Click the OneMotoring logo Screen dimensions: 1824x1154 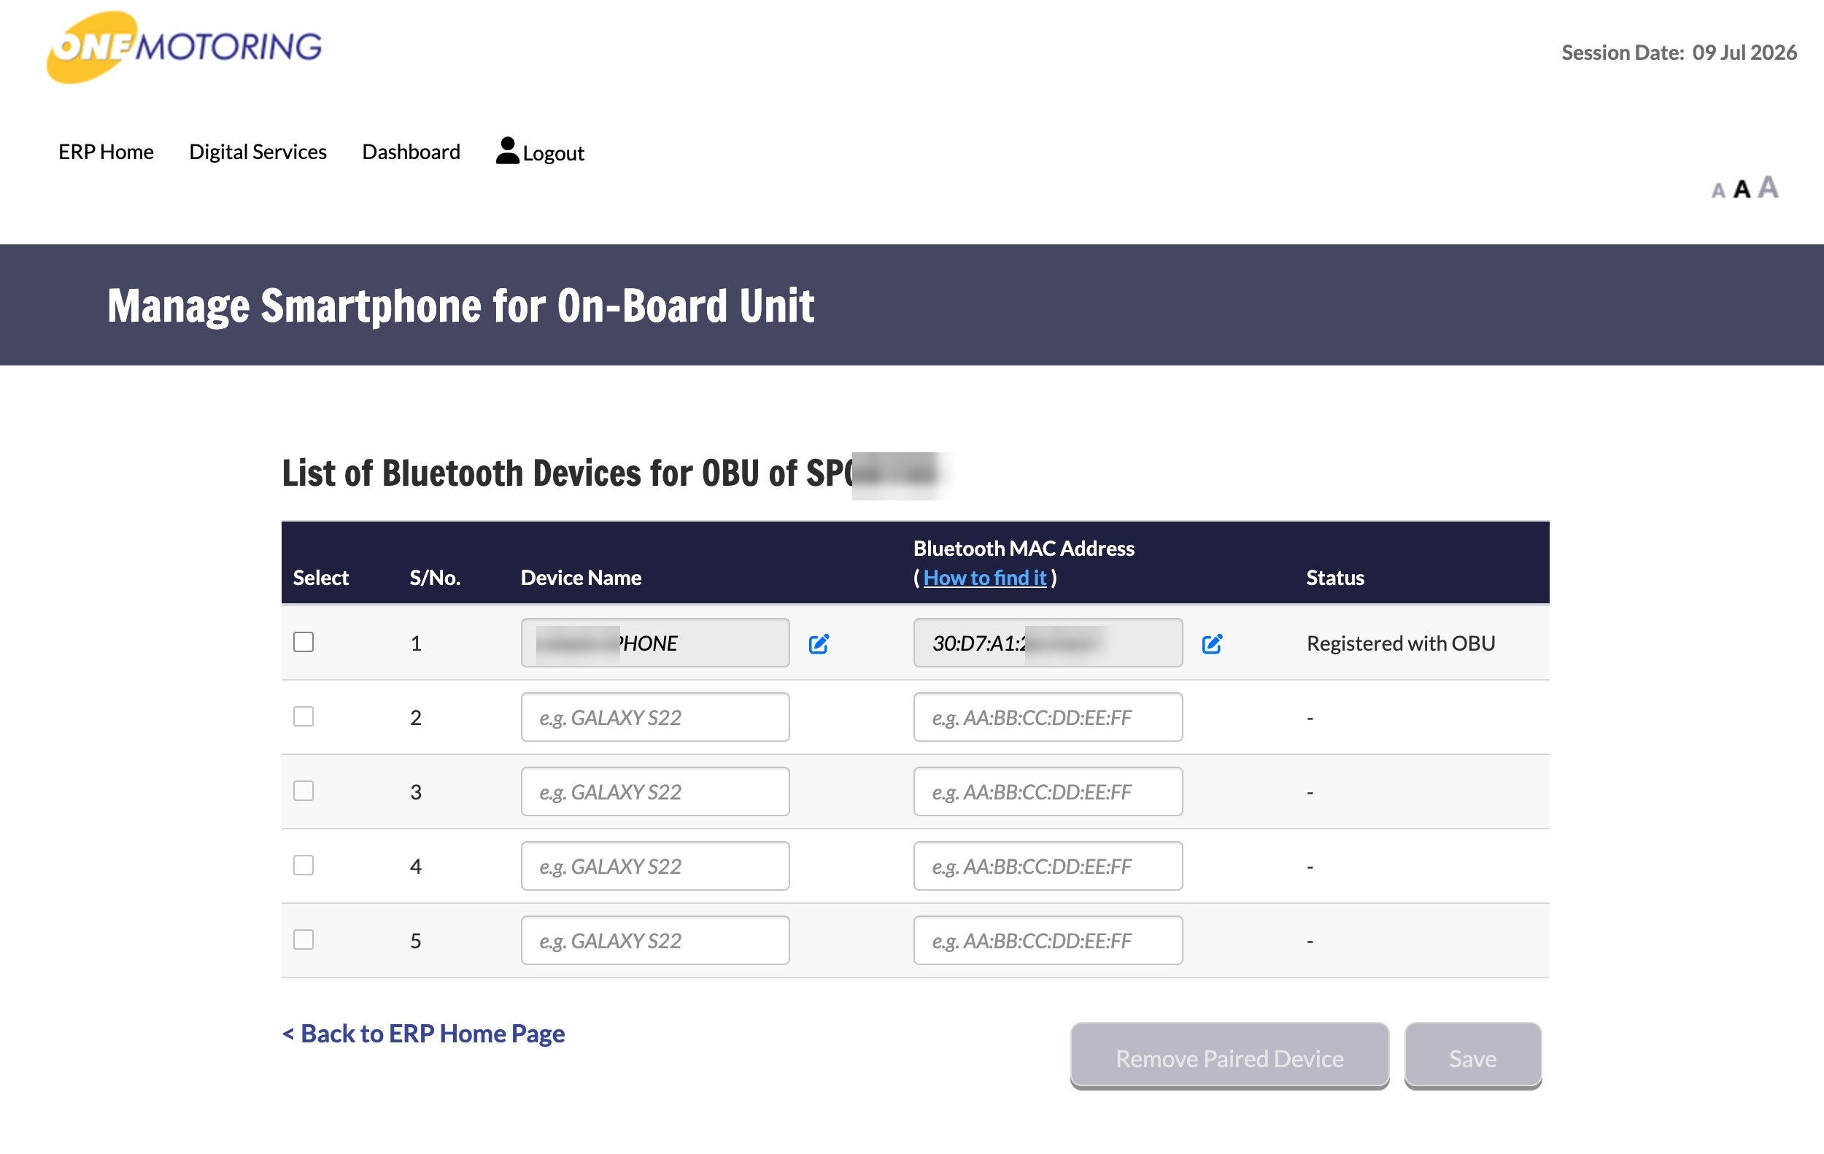(184, 47)
